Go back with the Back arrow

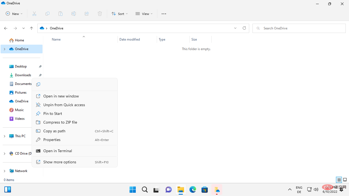click(6, 28)
